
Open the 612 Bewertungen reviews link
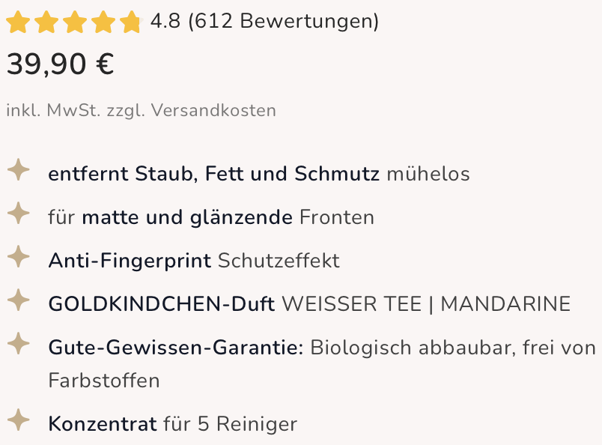pos(283,21)
